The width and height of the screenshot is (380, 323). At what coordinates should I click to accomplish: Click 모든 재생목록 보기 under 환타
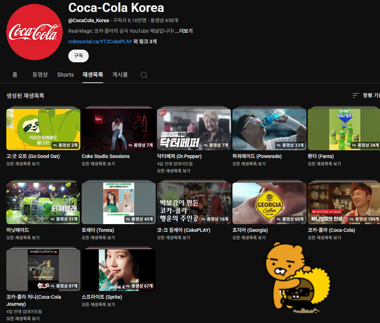click(324, 164)
